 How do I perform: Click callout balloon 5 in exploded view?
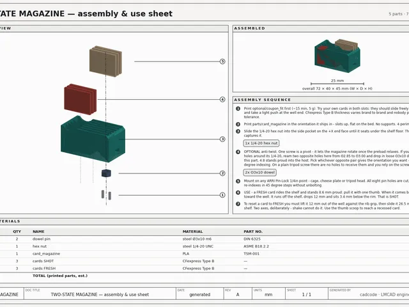222,61
